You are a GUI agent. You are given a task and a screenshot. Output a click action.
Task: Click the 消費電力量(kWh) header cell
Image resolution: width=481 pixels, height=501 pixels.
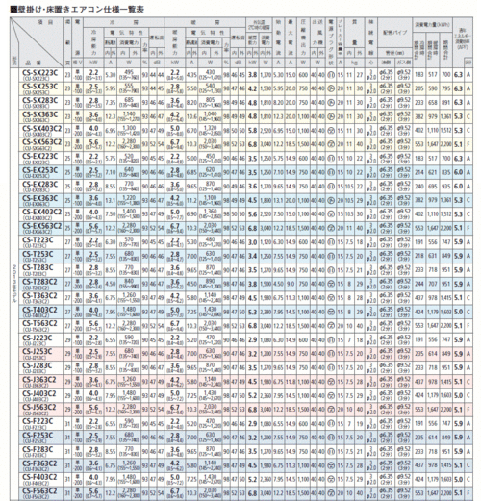pyautogui.click(x=432, y=25)
